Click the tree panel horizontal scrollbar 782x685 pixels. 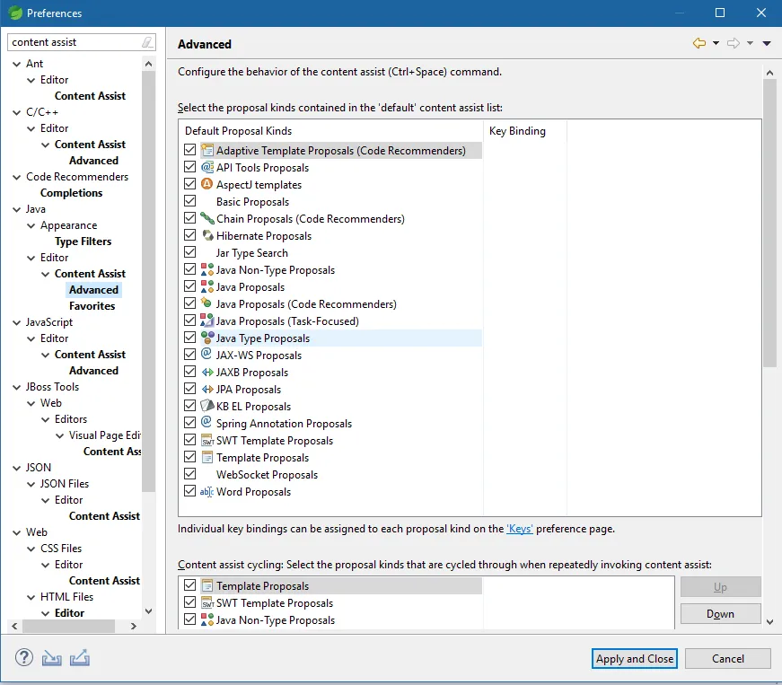point(69,626)
